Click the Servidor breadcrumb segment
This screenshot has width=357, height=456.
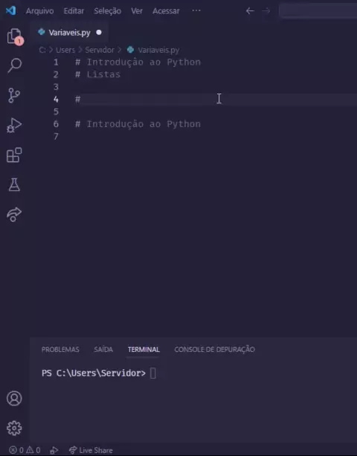point(100,50)
